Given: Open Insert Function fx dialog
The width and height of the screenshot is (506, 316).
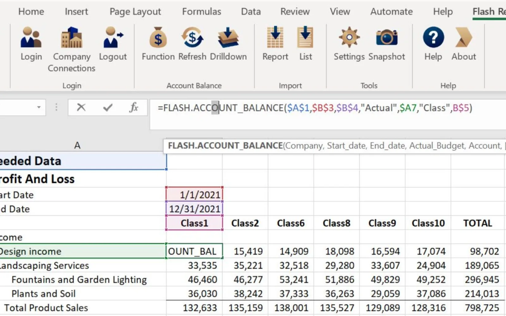Looking at the screenshot, I should [x=134, y=107].
